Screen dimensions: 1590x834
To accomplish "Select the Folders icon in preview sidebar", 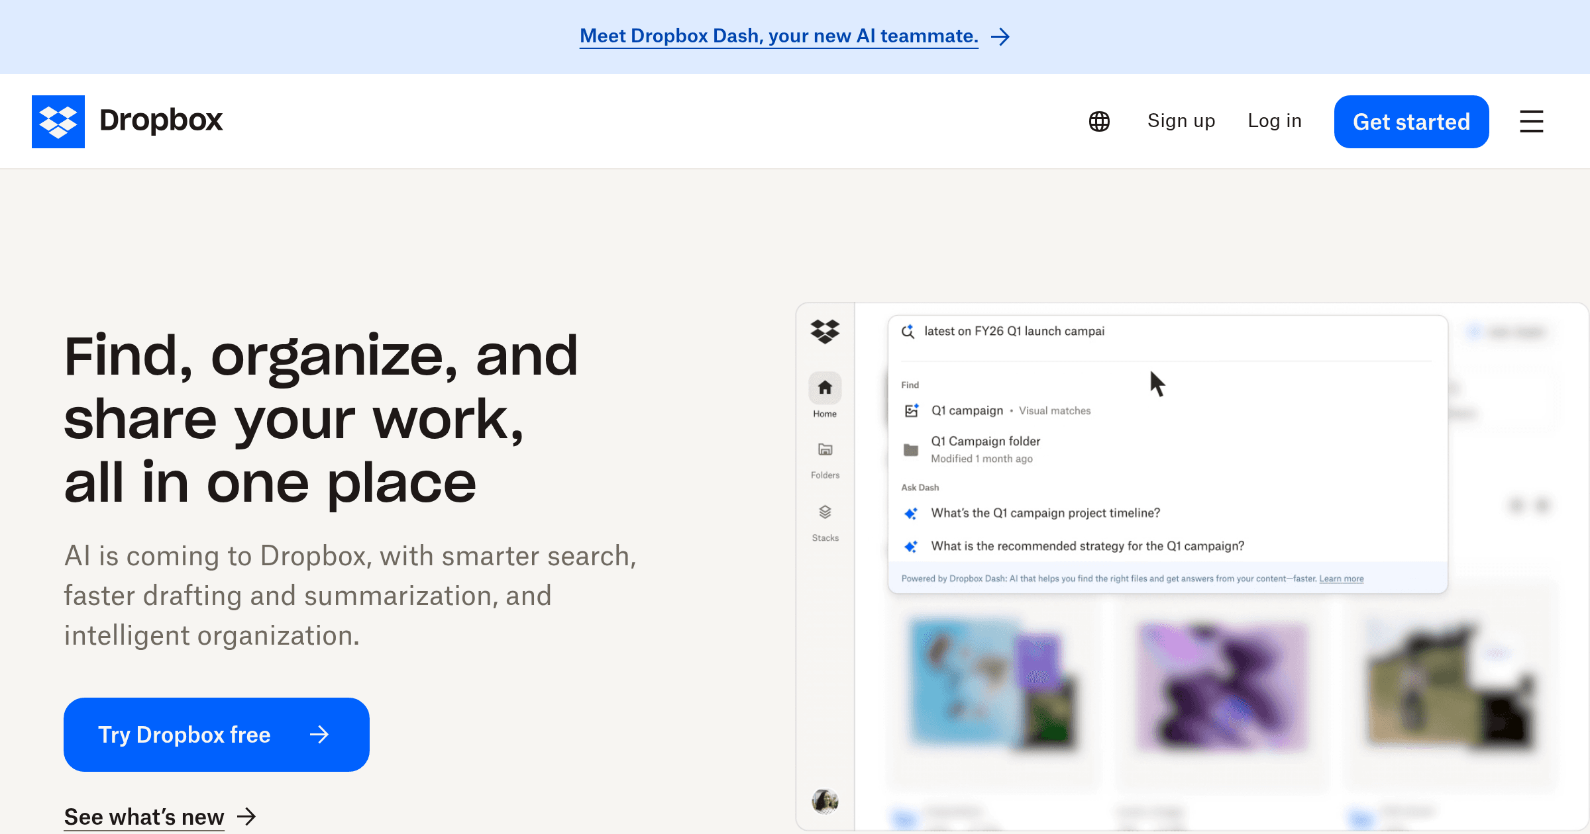I will 825,449.
